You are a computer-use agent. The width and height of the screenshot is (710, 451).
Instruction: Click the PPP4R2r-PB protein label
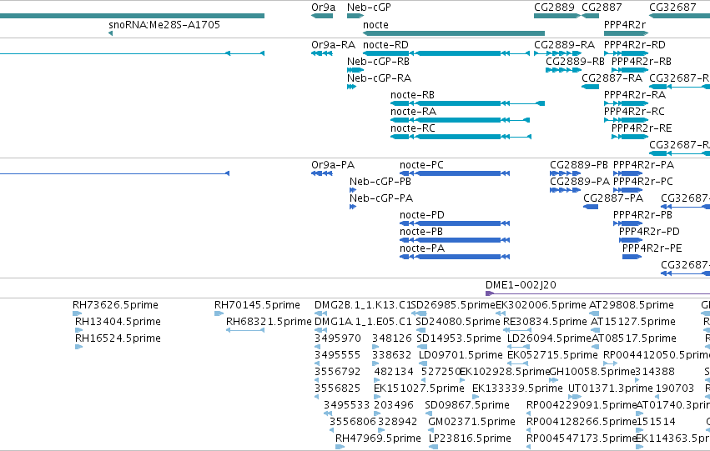tap(642, 215)
